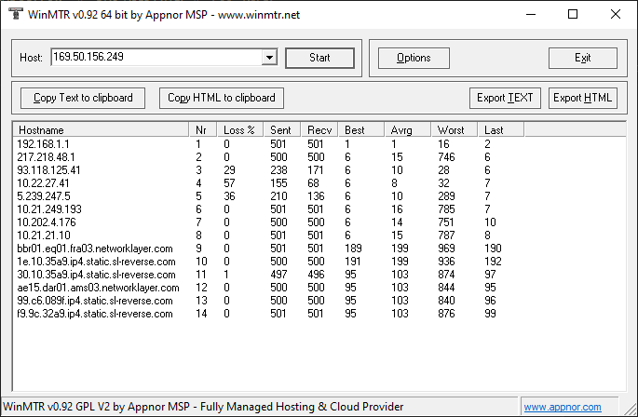
Task: Click the Export TEXT button
Action: pyautogui.click(x=505, y=98)
